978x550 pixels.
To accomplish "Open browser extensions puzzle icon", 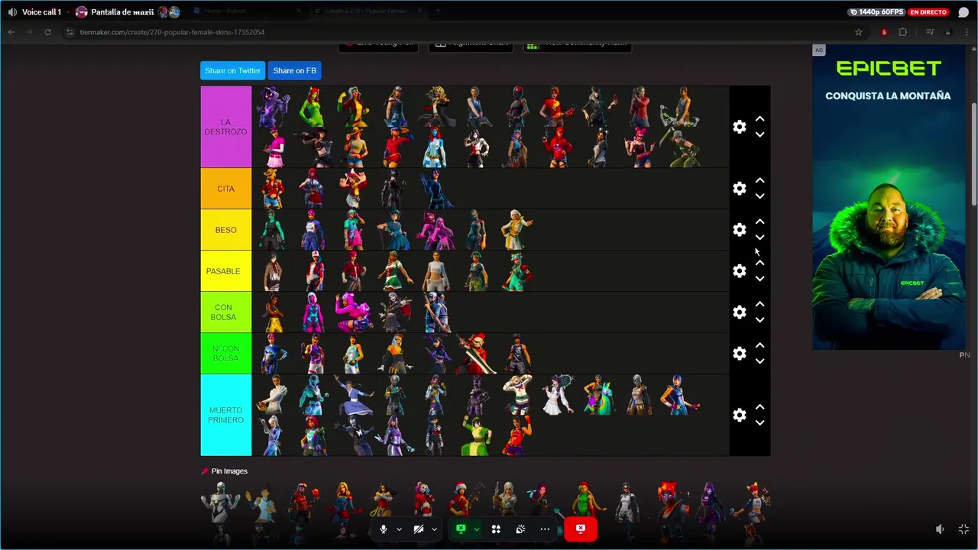I will click(903, 32).
